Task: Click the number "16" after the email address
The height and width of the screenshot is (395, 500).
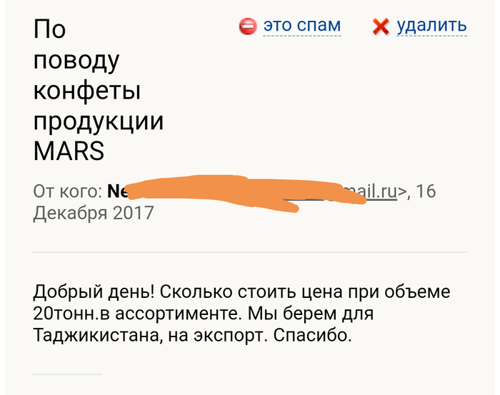Action: coord(426,191)
